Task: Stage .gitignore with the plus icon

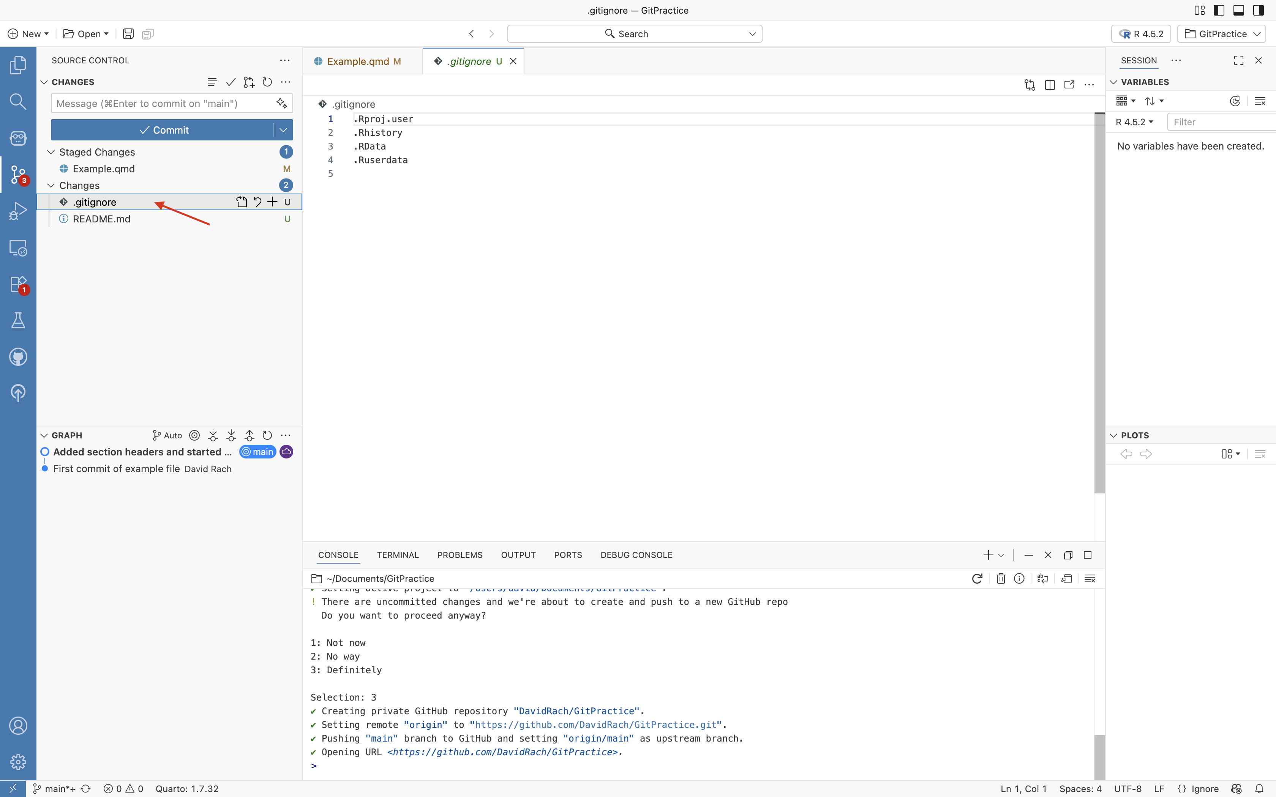Action: [272, 202]
